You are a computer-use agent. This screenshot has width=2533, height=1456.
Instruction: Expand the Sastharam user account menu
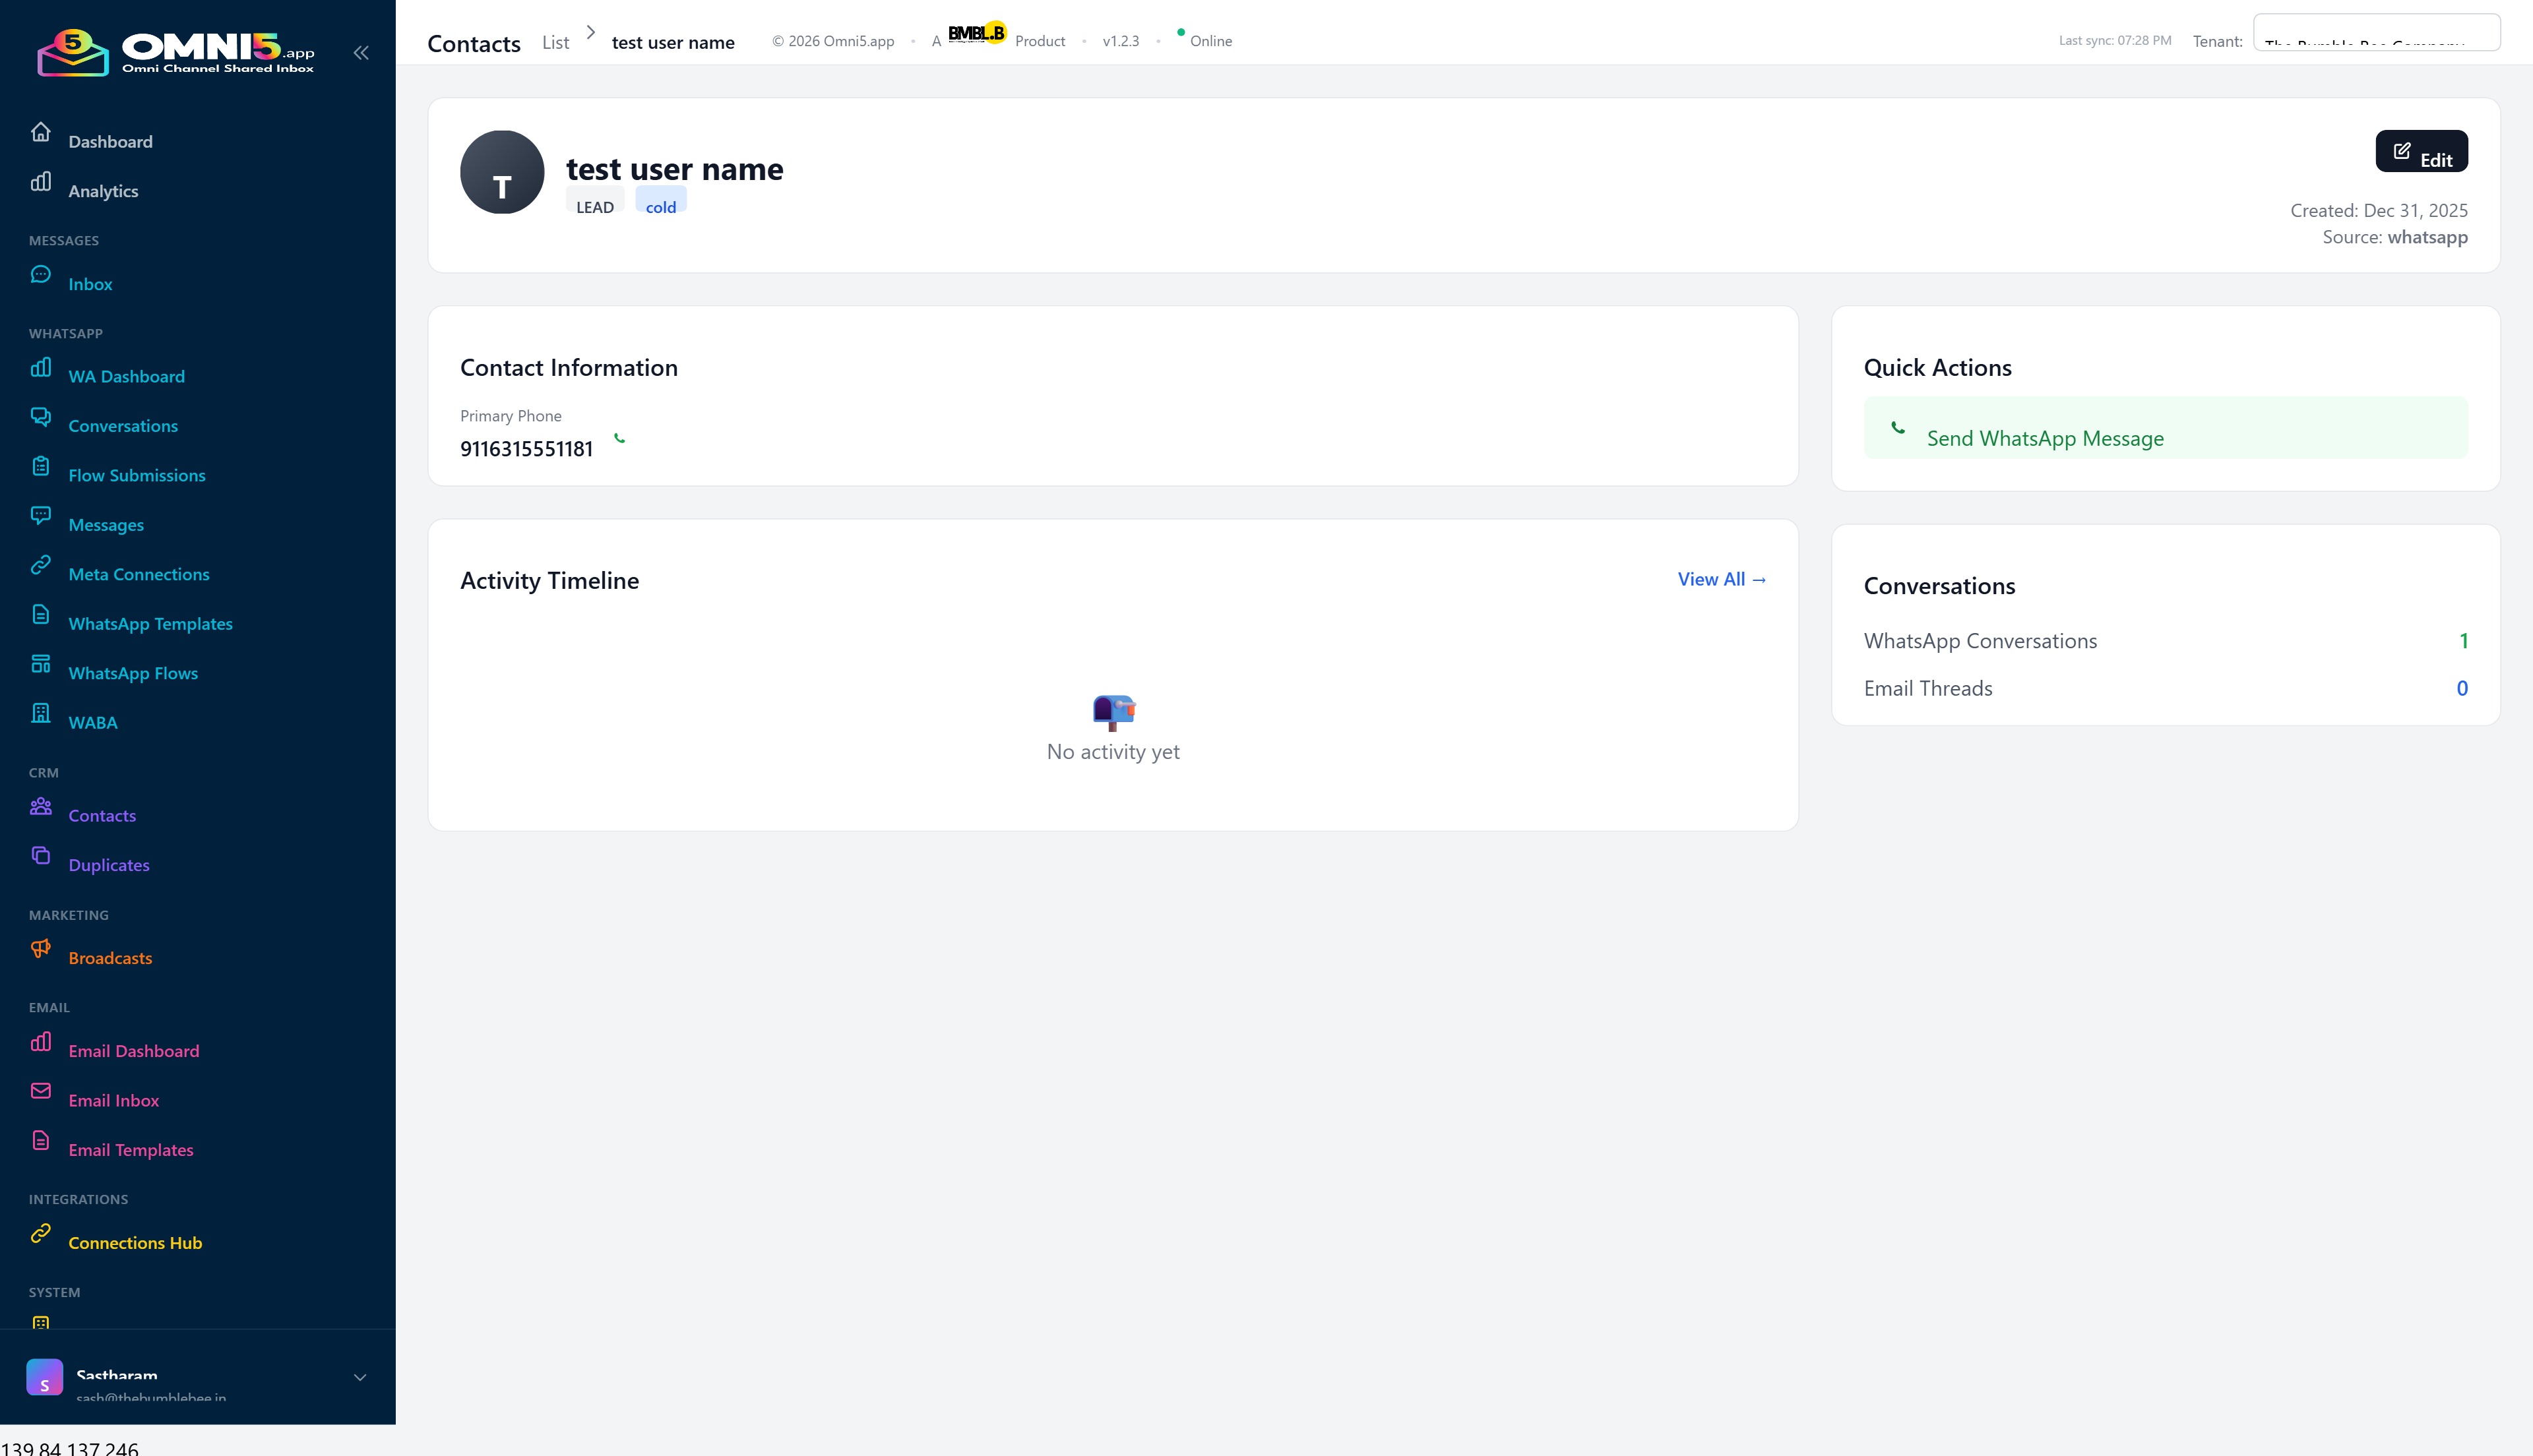point(359,1377)
